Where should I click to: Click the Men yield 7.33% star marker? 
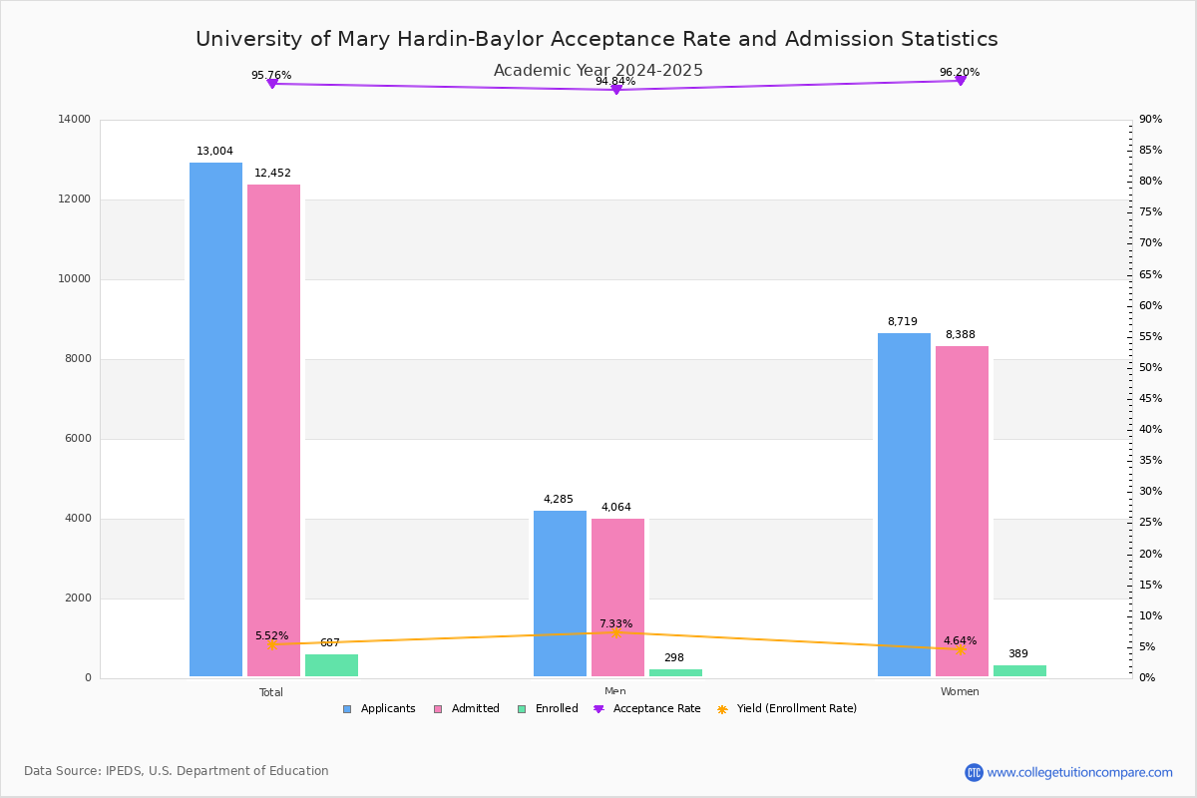(x=615, y=632)
